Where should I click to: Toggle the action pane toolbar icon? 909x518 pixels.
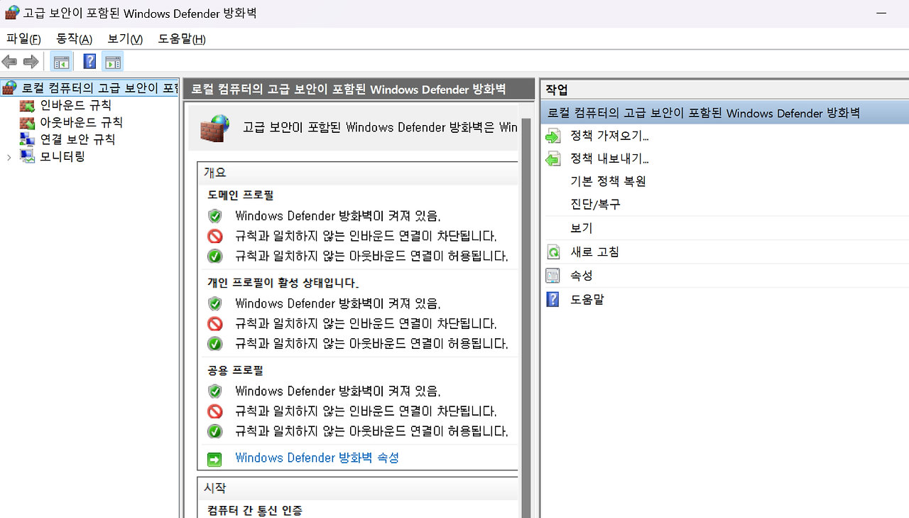click(x=112, y=61)
